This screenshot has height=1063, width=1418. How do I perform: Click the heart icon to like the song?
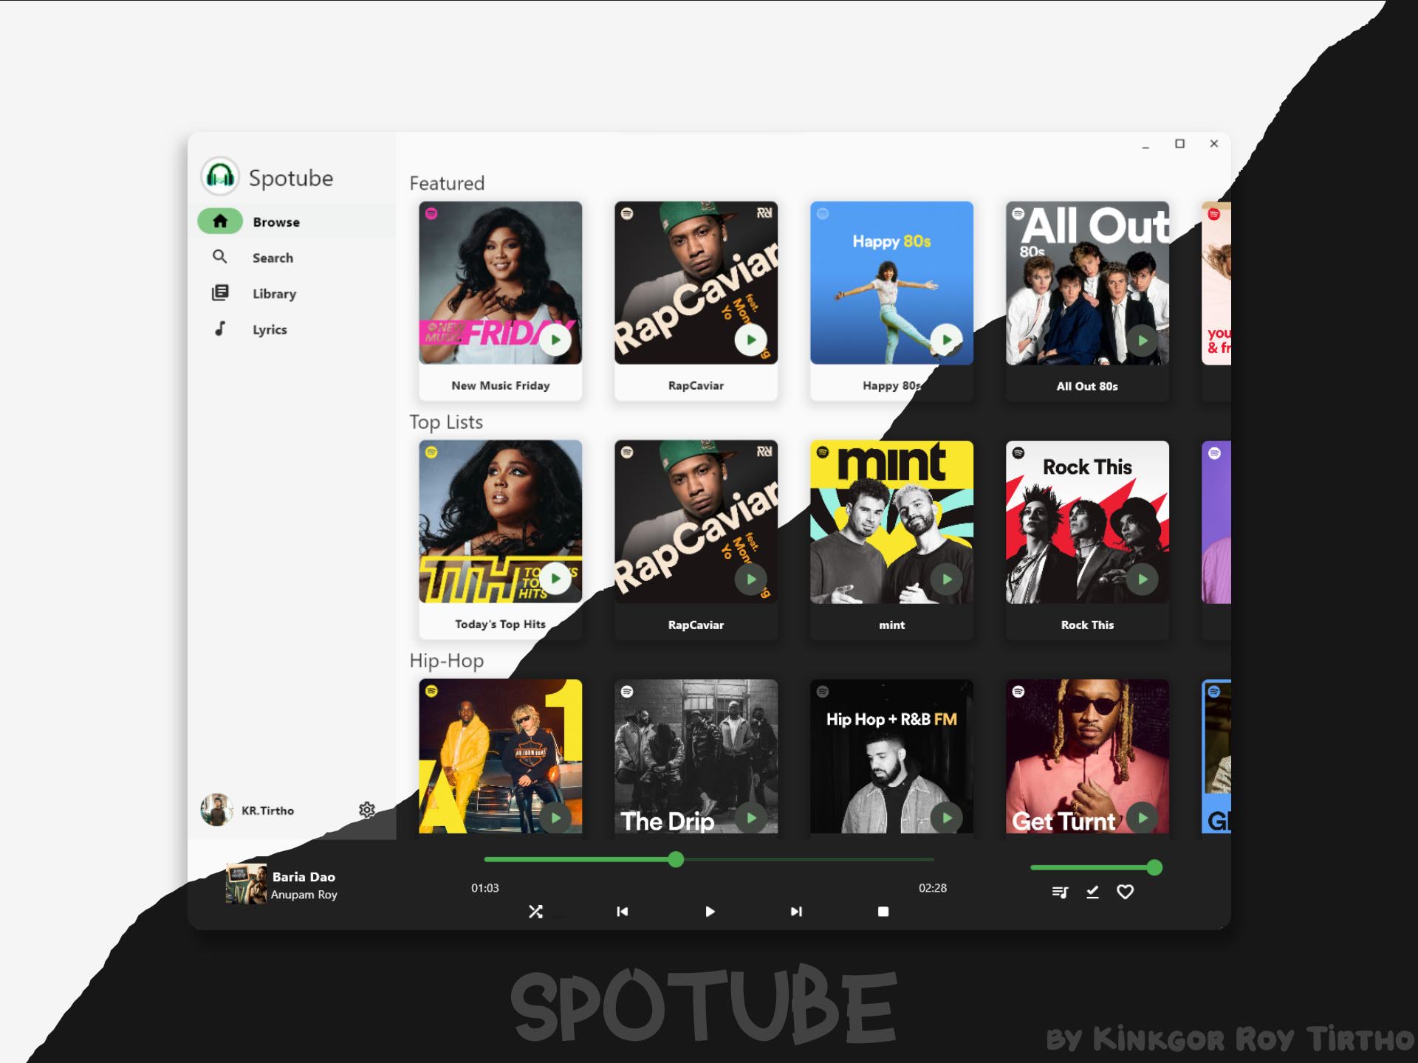point(1124,892)
